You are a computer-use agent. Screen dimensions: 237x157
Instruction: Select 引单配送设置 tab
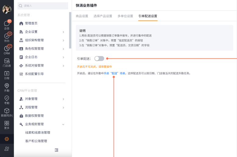[x=148, y=16]
